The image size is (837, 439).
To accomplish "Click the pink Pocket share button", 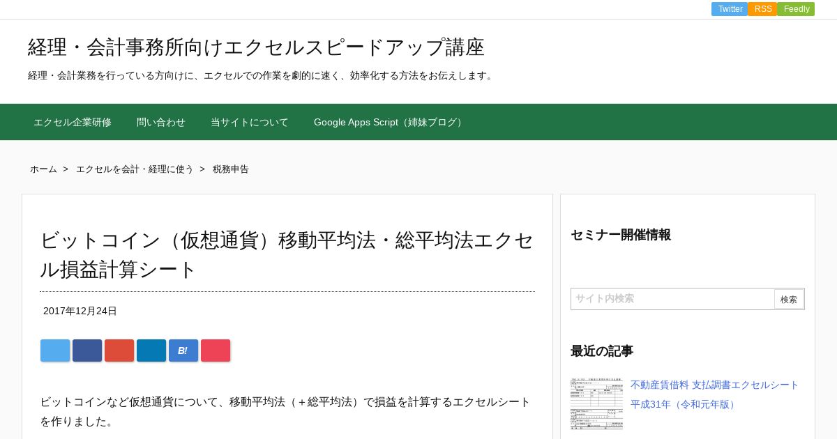I will tap(216, 351).
